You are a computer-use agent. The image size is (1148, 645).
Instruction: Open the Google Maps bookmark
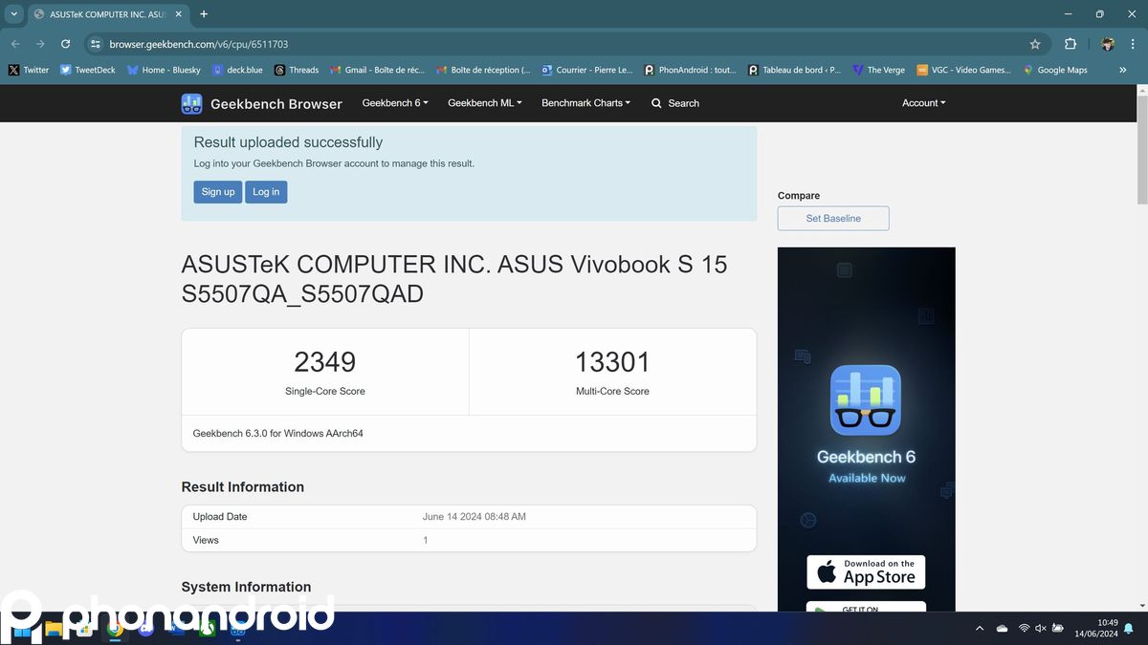coord(1055,70)
